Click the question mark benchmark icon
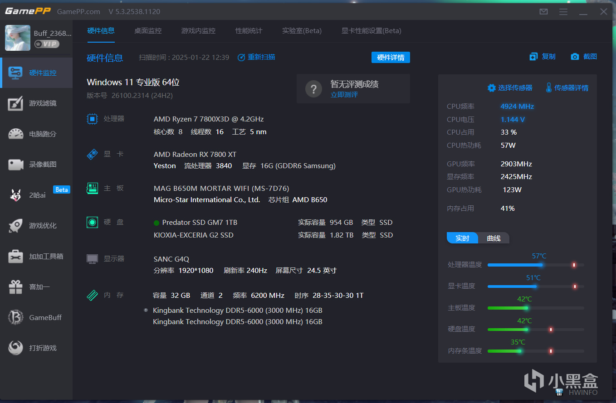This screenshot has height=403, width=616. pos(313,89)
